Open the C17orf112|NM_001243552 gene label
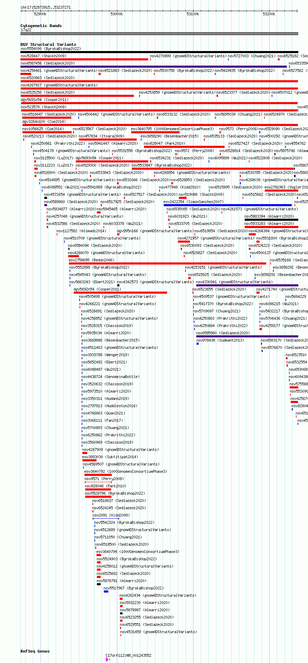The height and width of the screenshot is (663, 308). pyautogui.click(x=128, y=655)
